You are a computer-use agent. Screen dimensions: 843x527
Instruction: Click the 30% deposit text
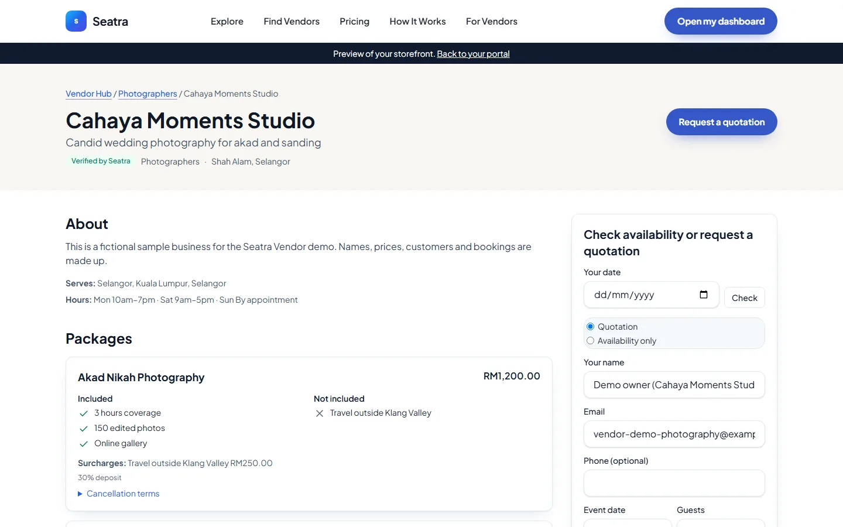pos(100,478)
